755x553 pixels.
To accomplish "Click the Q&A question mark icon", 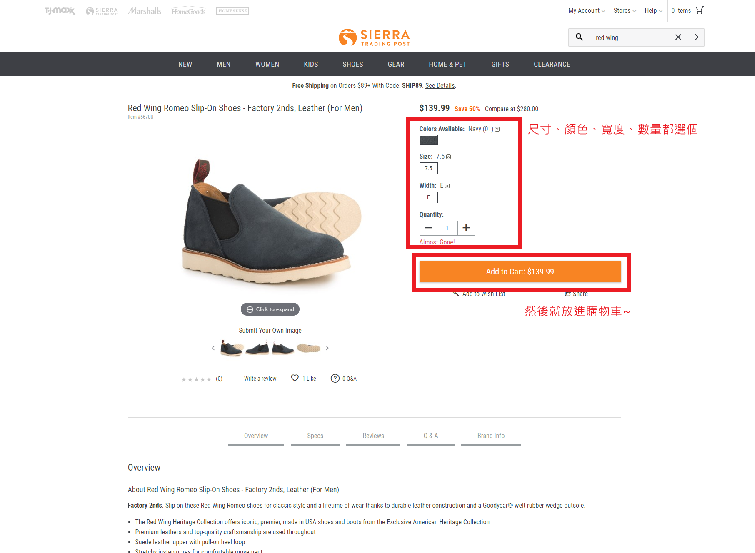I will point(335,378).
